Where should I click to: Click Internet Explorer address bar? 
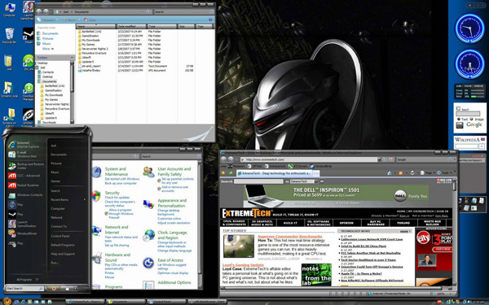308,159
